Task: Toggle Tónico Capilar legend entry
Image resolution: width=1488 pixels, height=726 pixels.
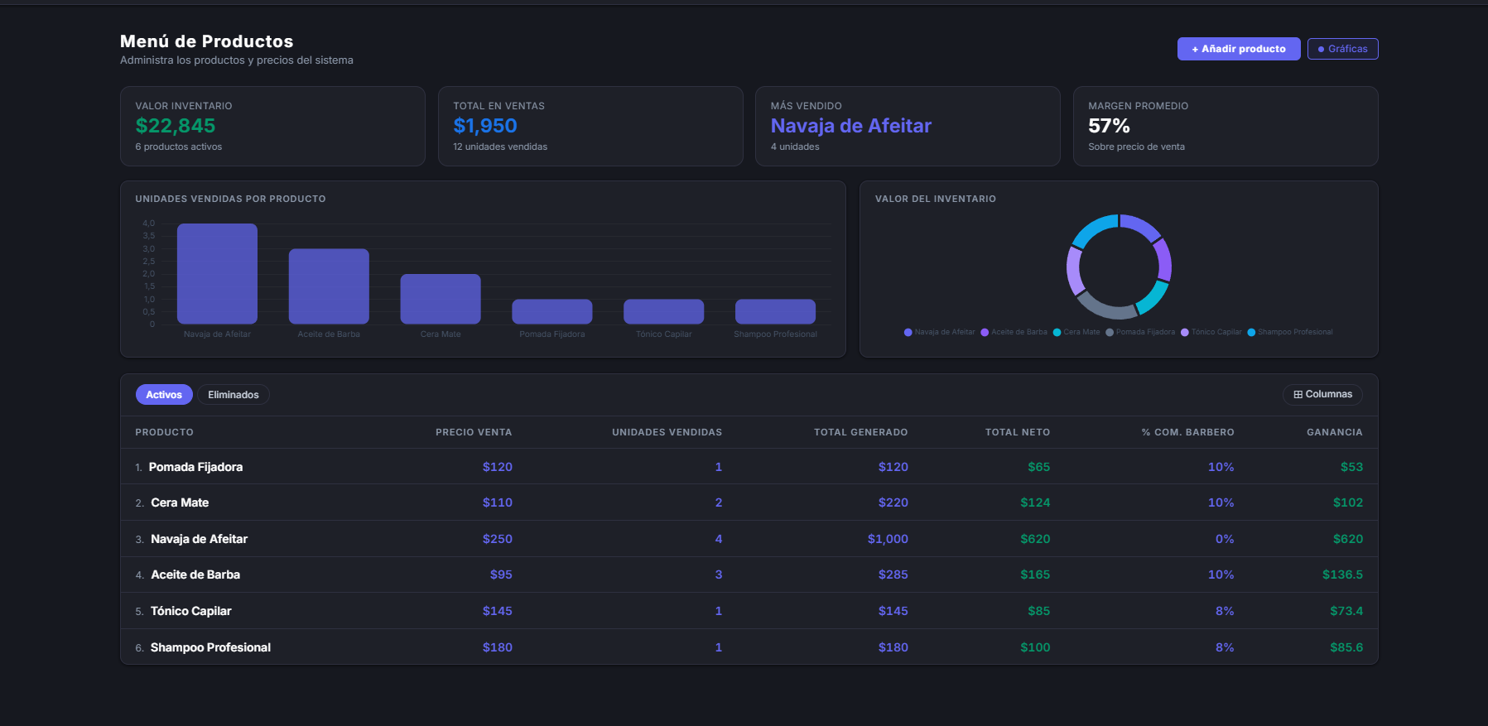Action: pyautogui.click(x=1211, y=332)
